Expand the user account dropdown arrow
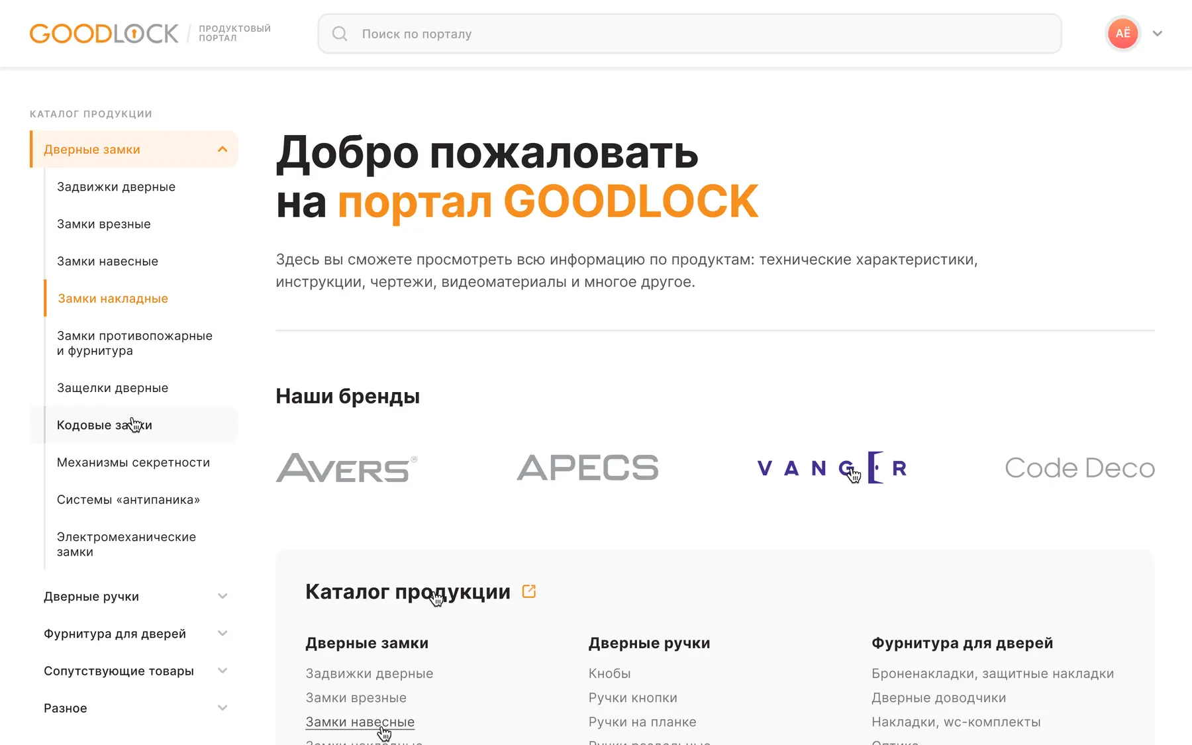The width and height of the screenshot is (1192, 745). [x=1158, y=34]
